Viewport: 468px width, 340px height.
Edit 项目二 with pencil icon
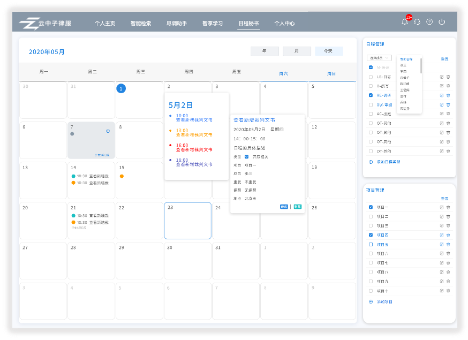click(442, 216)
